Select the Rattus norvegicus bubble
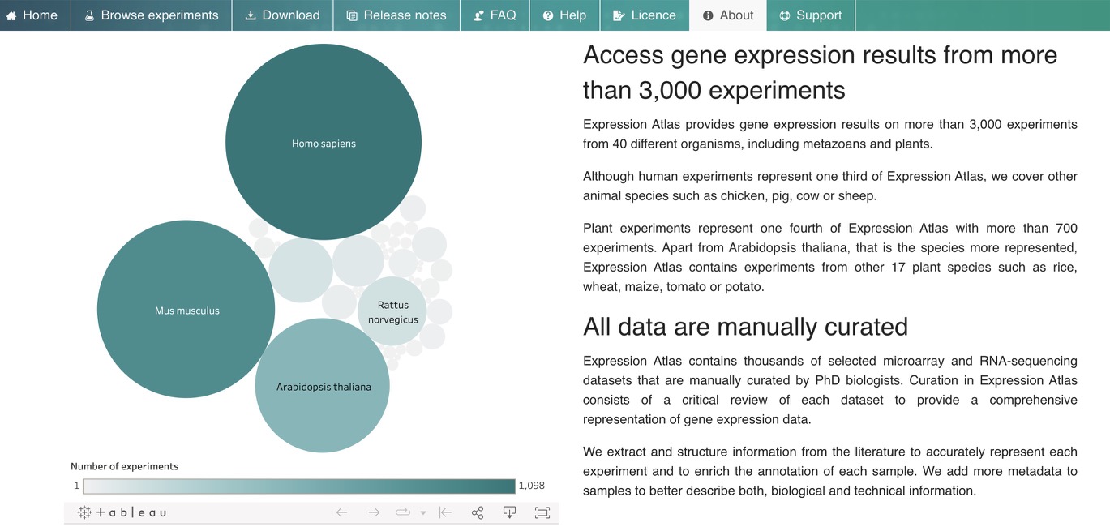The image size is (1110, 527). point(392,311)
